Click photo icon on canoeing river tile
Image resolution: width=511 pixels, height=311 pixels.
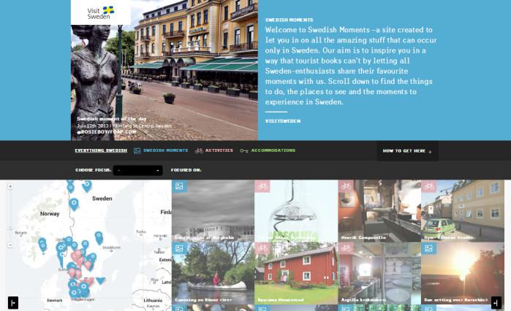[179, 248]
